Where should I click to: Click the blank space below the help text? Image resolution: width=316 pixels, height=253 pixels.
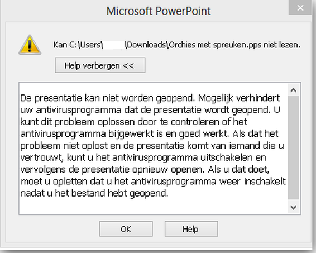click(x=153, y=207)
